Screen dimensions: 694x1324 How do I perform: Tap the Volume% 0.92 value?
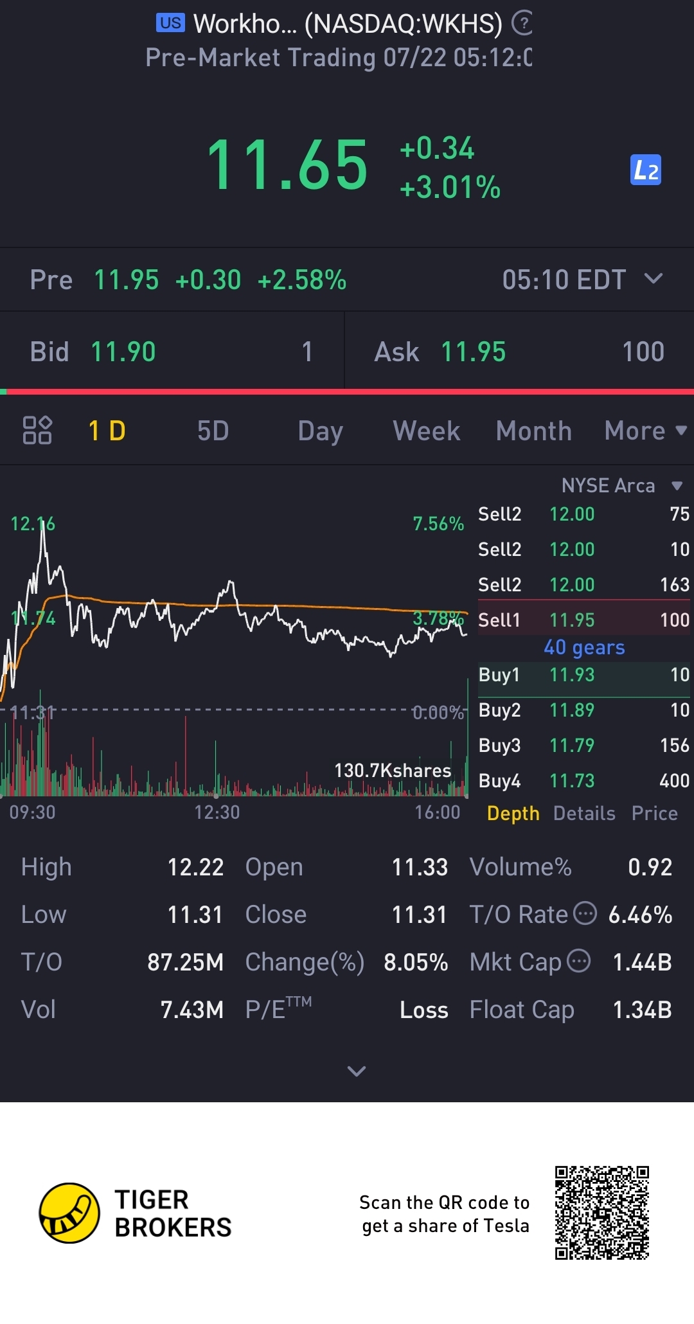coord(650,867)
